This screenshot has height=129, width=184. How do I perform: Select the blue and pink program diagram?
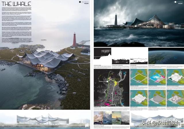point(156,77)
